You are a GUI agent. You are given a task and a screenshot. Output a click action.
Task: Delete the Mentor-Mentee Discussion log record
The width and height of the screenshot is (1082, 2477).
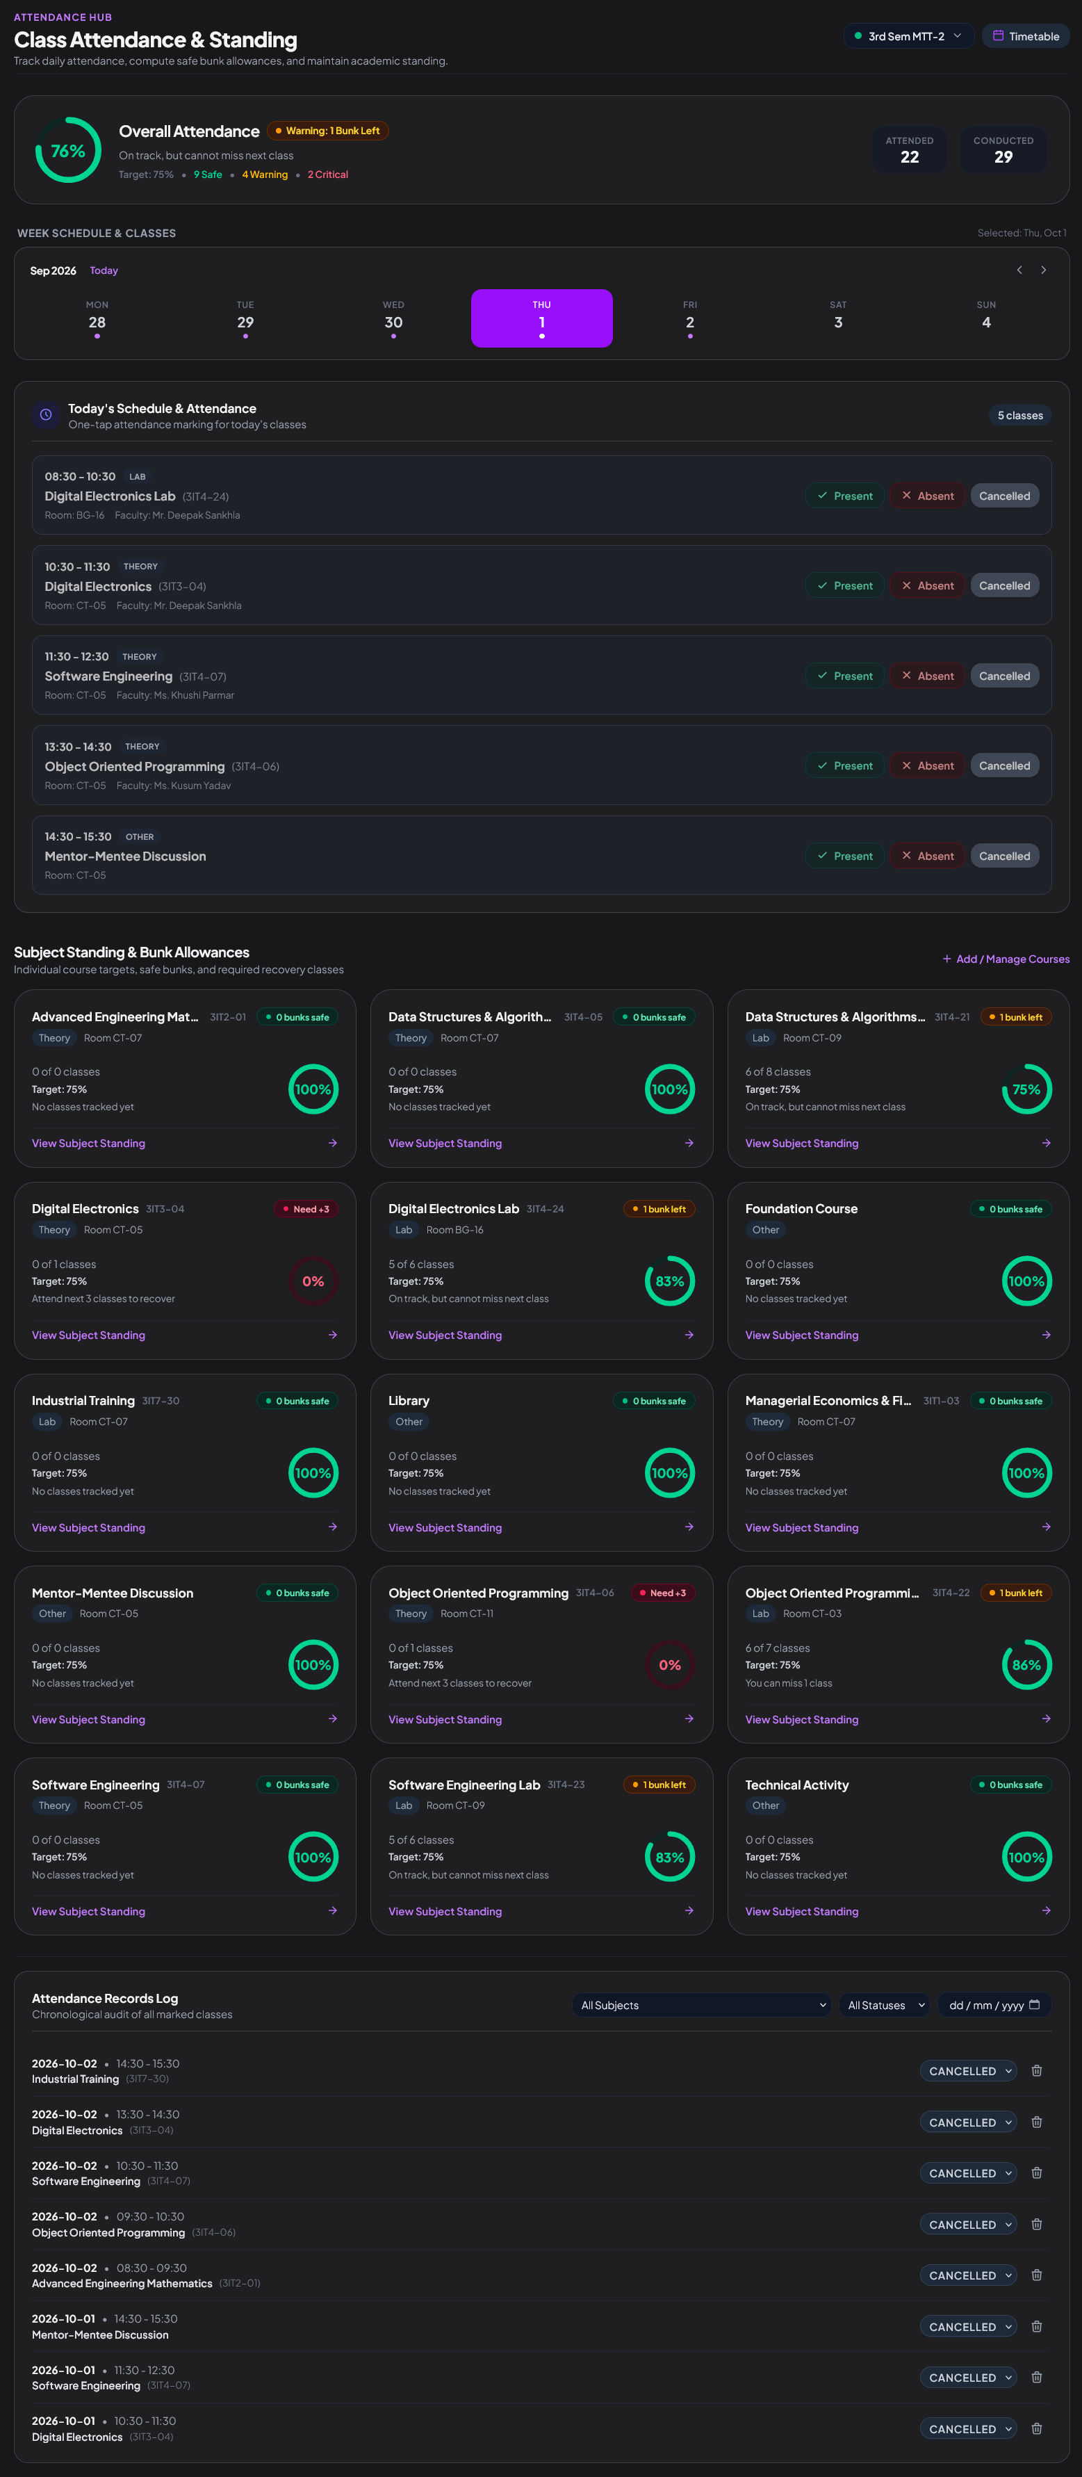[1037, 2326]
